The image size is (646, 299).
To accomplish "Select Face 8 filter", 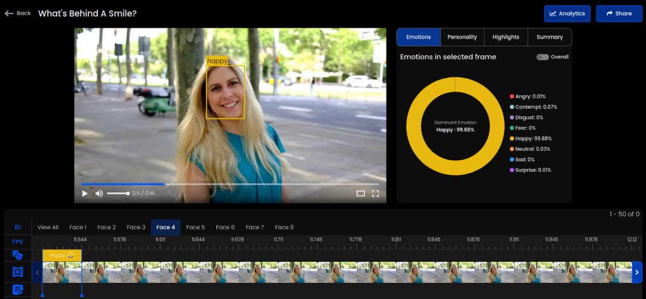I will click(284, 227).
